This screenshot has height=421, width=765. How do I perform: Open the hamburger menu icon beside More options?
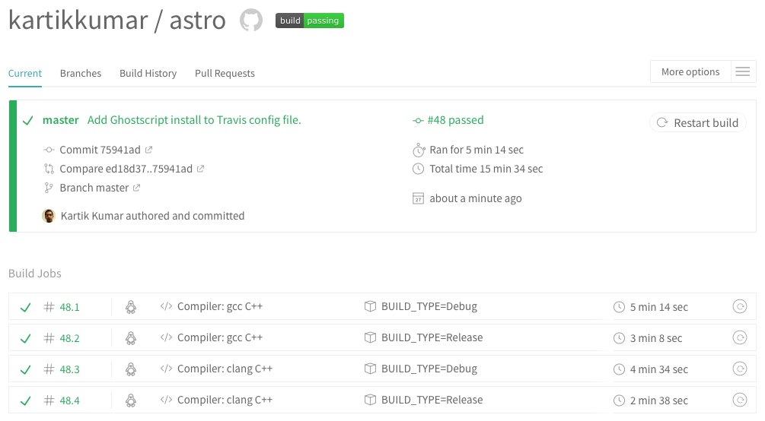(x=743, y=71)
